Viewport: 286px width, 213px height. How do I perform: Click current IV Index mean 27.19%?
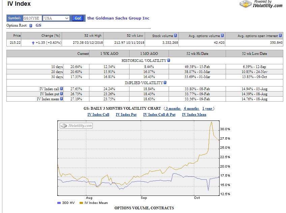pos(76,99)
